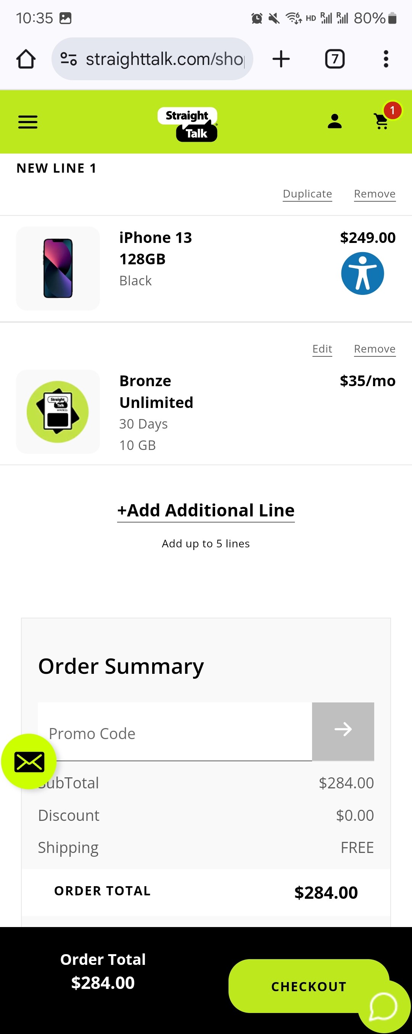This screenshot has width=412, height=1034.
Task: Open the hamburger navigation menu
Action: pyautogui.click(x=27, y=122)
